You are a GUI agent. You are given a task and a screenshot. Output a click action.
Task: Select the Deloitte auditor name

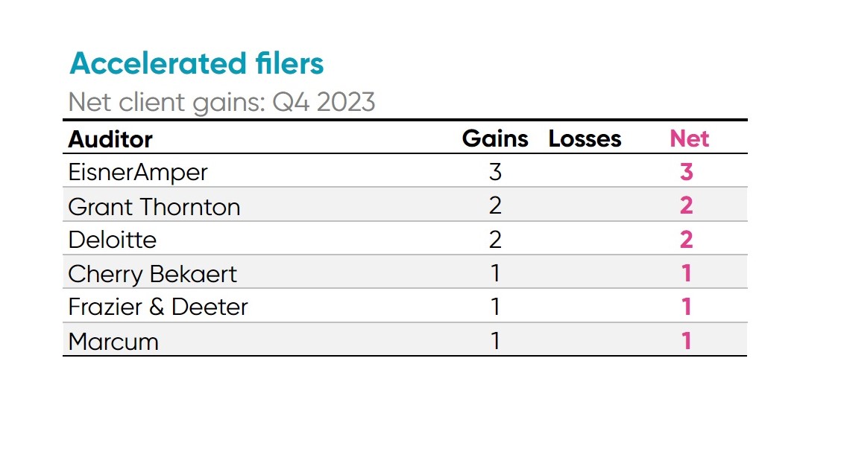pos(113,240)
